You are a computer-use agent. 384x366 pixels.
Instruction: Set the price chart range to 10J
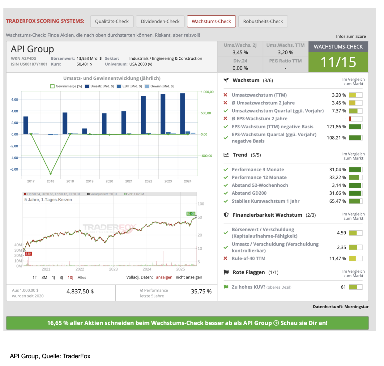pos(70,278)
